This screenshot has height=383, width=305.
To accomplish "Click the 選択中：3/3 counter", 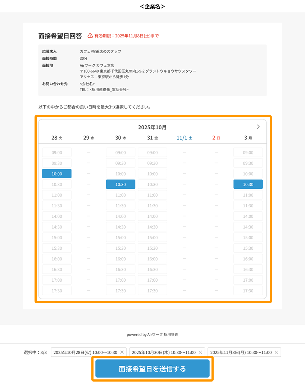I will click(x=35, y=352).
